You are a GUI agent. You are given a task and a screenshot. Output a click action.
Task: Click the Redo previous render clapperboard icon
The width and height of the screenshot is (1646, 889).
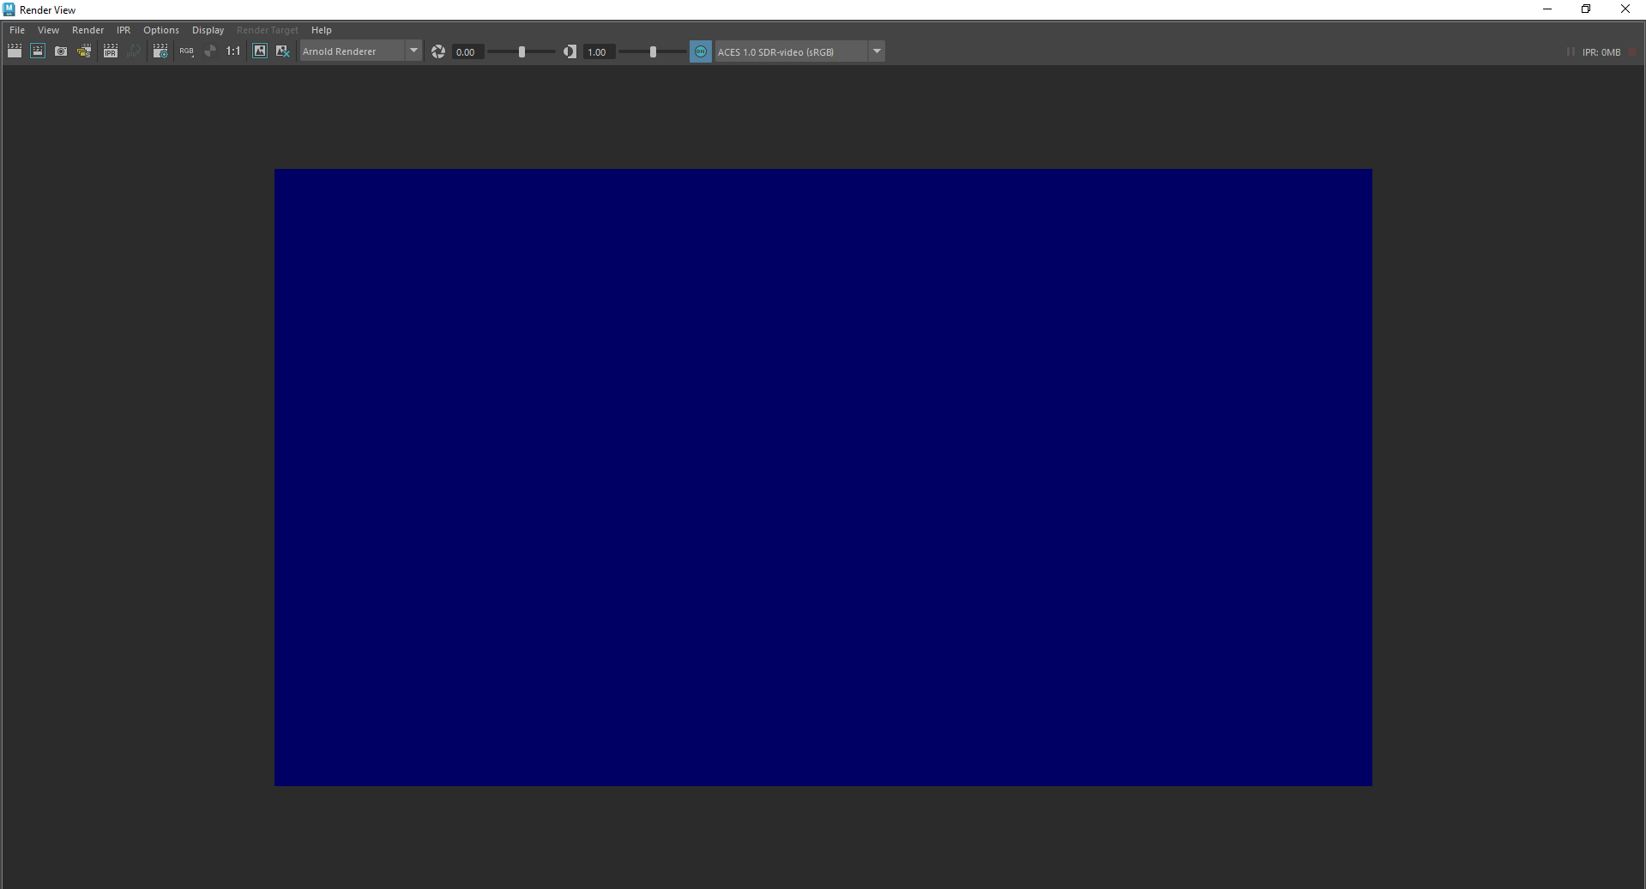pyautogui.click(x=15, y=51)
